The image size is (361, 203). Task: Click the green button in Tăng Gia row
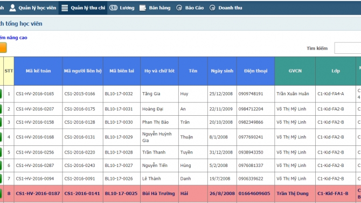[x=1, y=94]
